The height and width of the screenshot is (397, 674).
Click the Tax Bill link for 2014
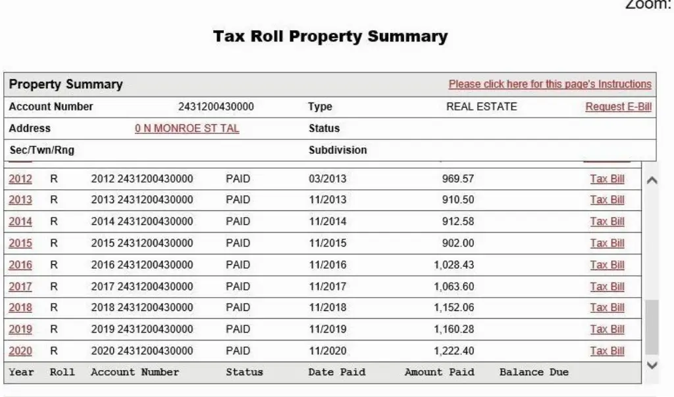coord(607,222)
